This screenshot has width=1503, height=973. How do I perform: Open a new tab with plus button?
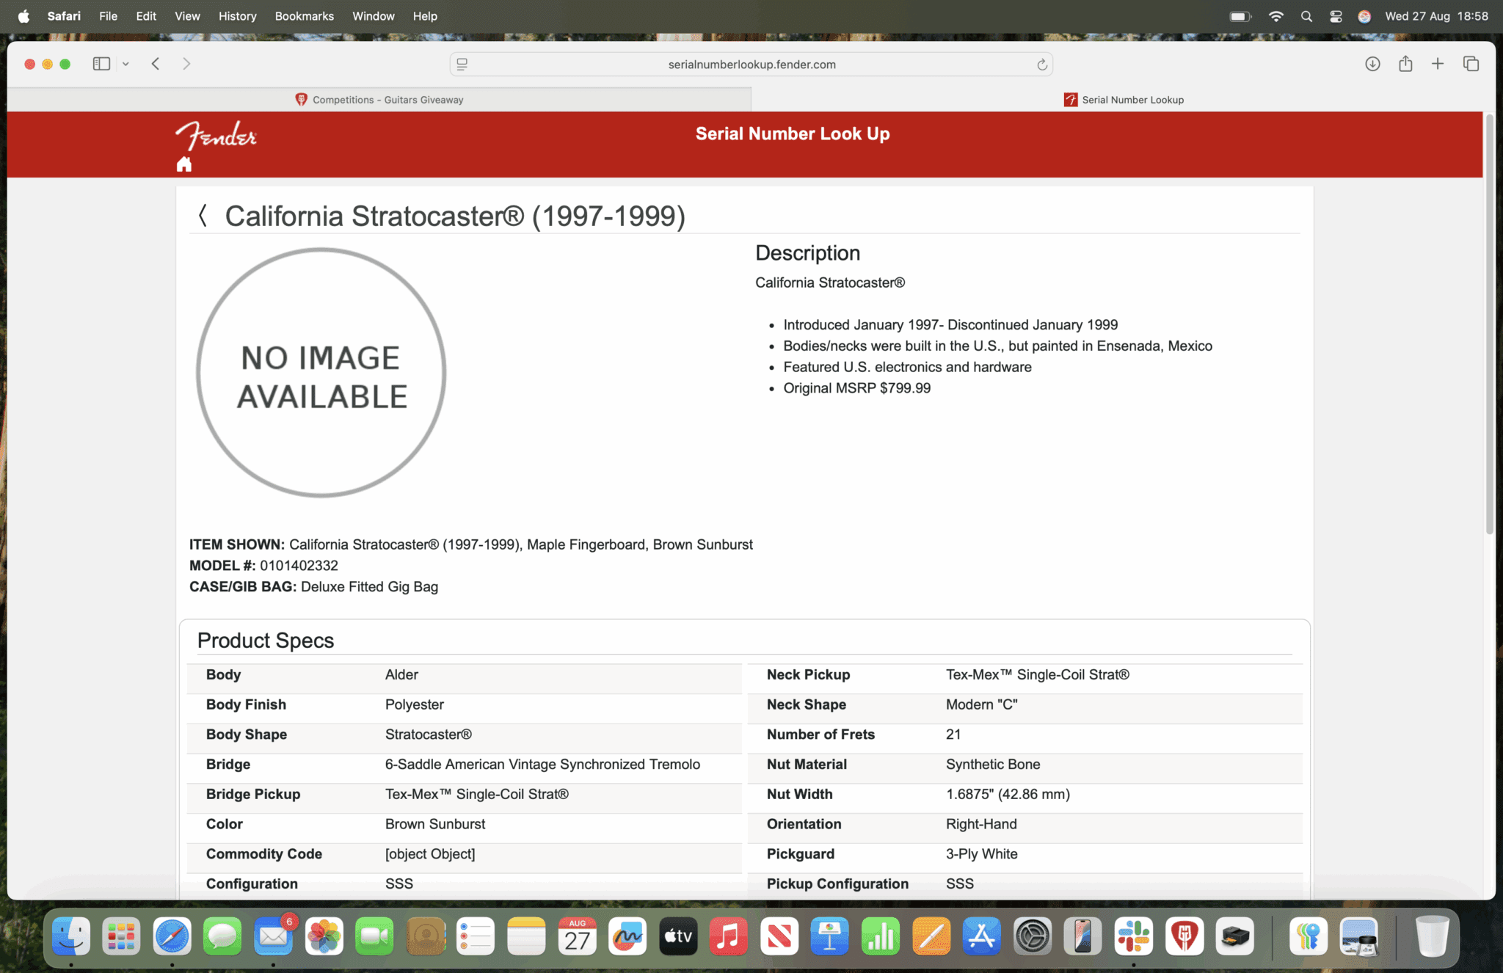coord(1438,64)
